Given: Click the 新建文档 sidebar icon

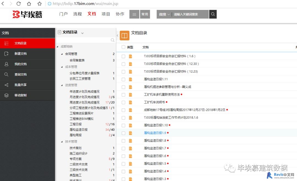Looking at the screenshot, I should (x=6, y=54).
